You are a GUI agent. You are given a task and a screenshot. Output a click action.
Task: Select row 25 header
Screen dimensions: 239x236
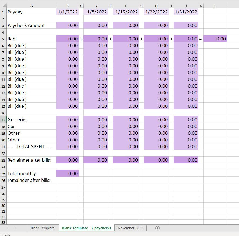click(x=3, y=173)
